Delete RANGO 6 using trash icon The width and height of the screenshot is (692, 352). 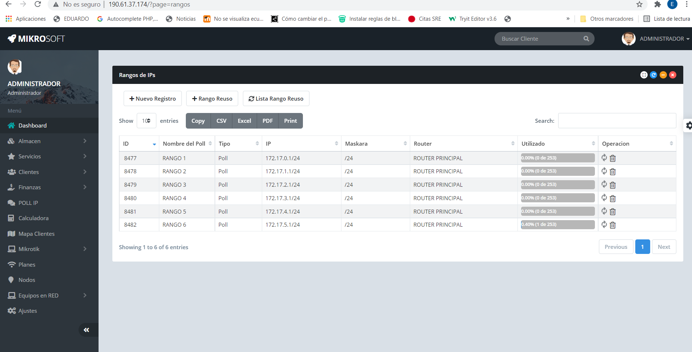tap(613, 225)
